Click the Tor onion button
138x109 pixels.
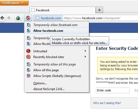18,18
